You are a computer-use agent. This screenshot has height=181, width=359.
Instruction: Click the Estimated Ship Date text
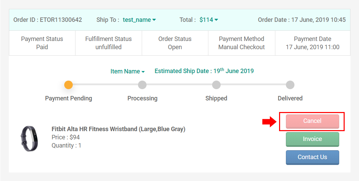pyautogui.click(x=204, y=71)
